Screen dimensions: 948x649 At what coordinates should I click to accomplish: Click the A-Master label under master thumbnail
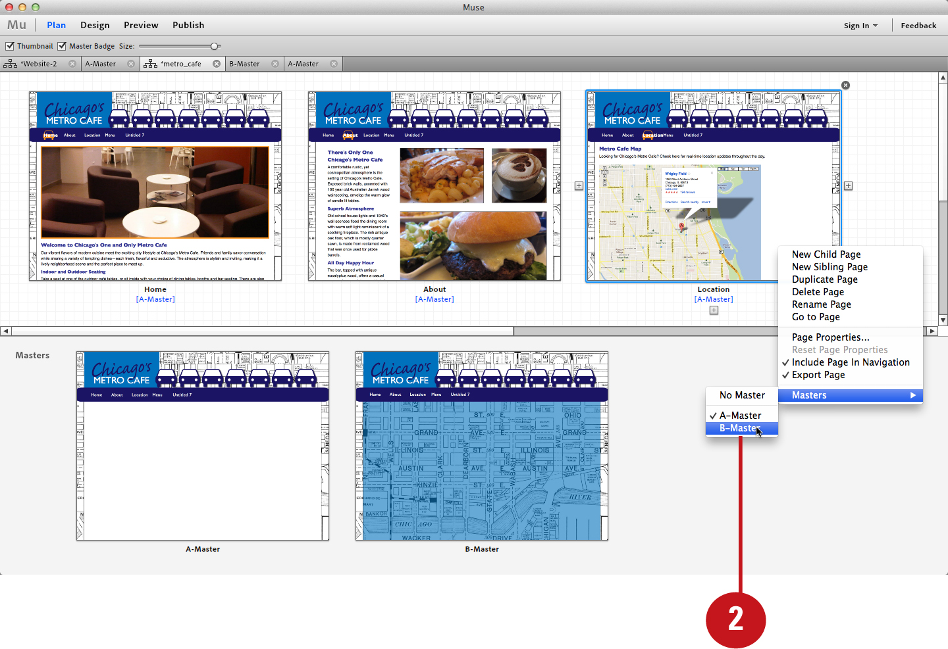(x=203, y=549)
